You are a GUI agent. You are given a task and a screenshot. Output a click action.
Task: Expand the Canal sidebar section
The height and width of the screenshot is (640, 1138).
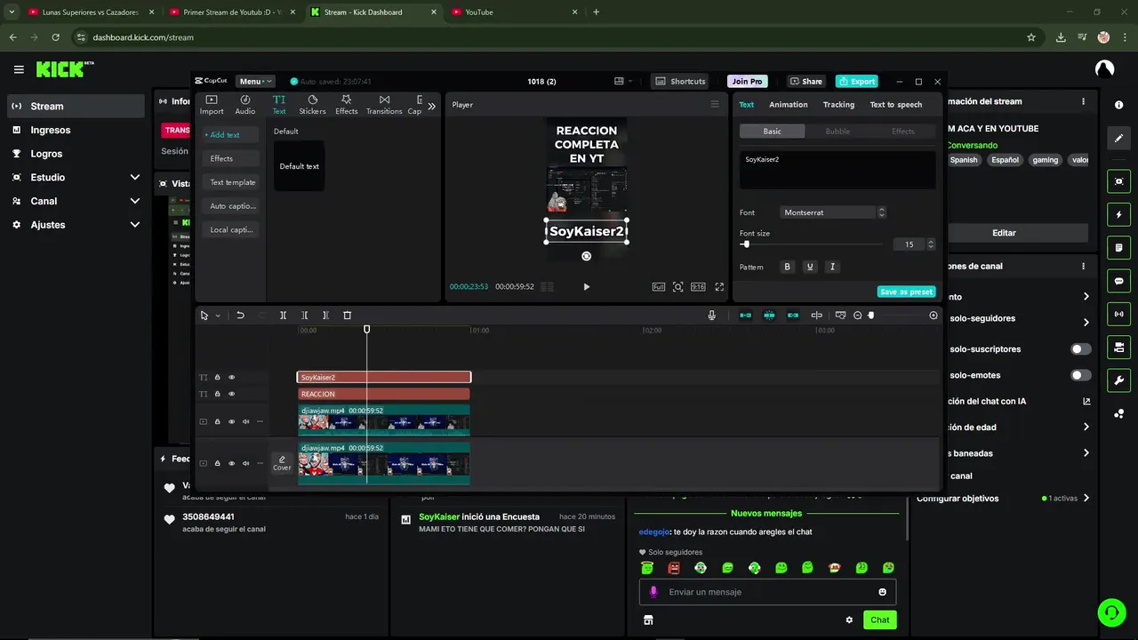click(134, 201)
